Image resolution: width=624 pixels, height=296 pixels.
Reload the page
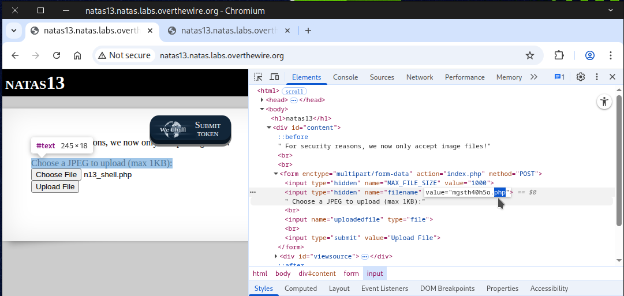tap(57, 55)
